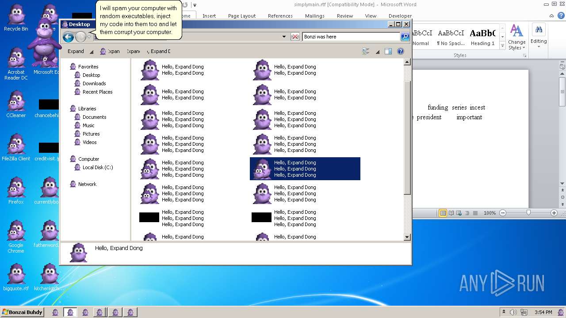The height and width of the screenshot is (318, 566).
Task: Click the Bonzai Buhdy start button
Action: click(22, 312)
